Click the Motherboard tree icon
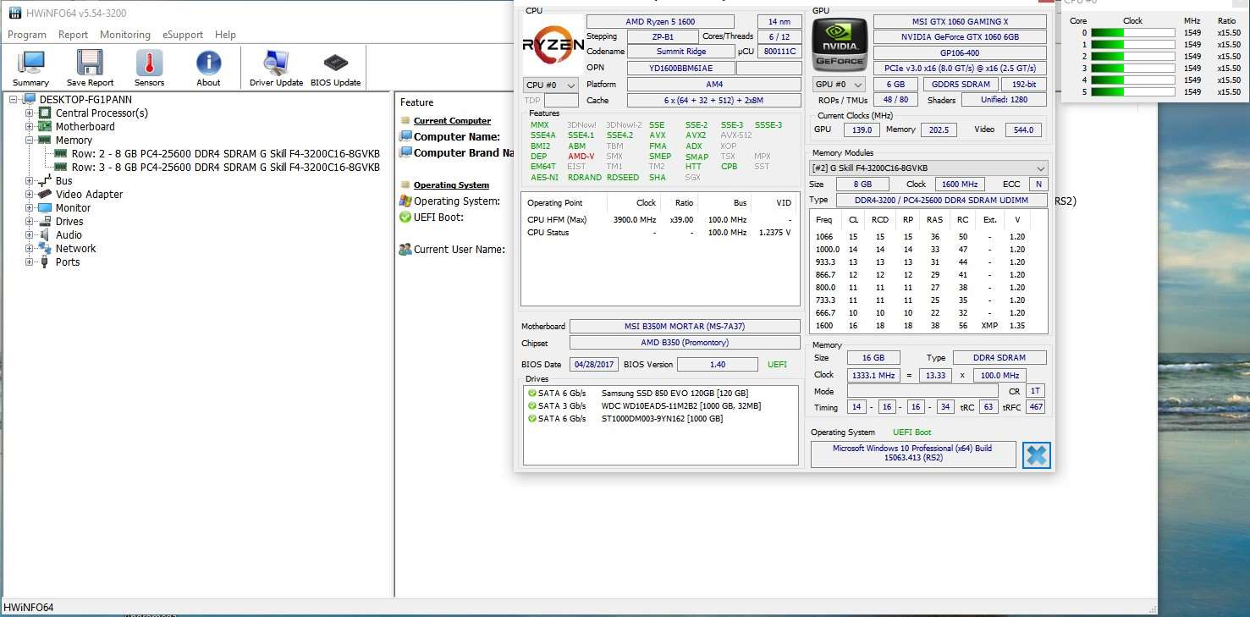This screenshot has height=617, width=1250. [46, 126]
